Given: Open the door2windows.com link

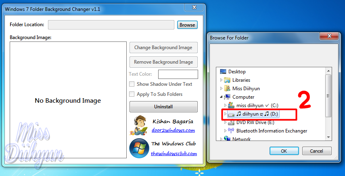Looking at the screenshot, I should coord(173,130).
